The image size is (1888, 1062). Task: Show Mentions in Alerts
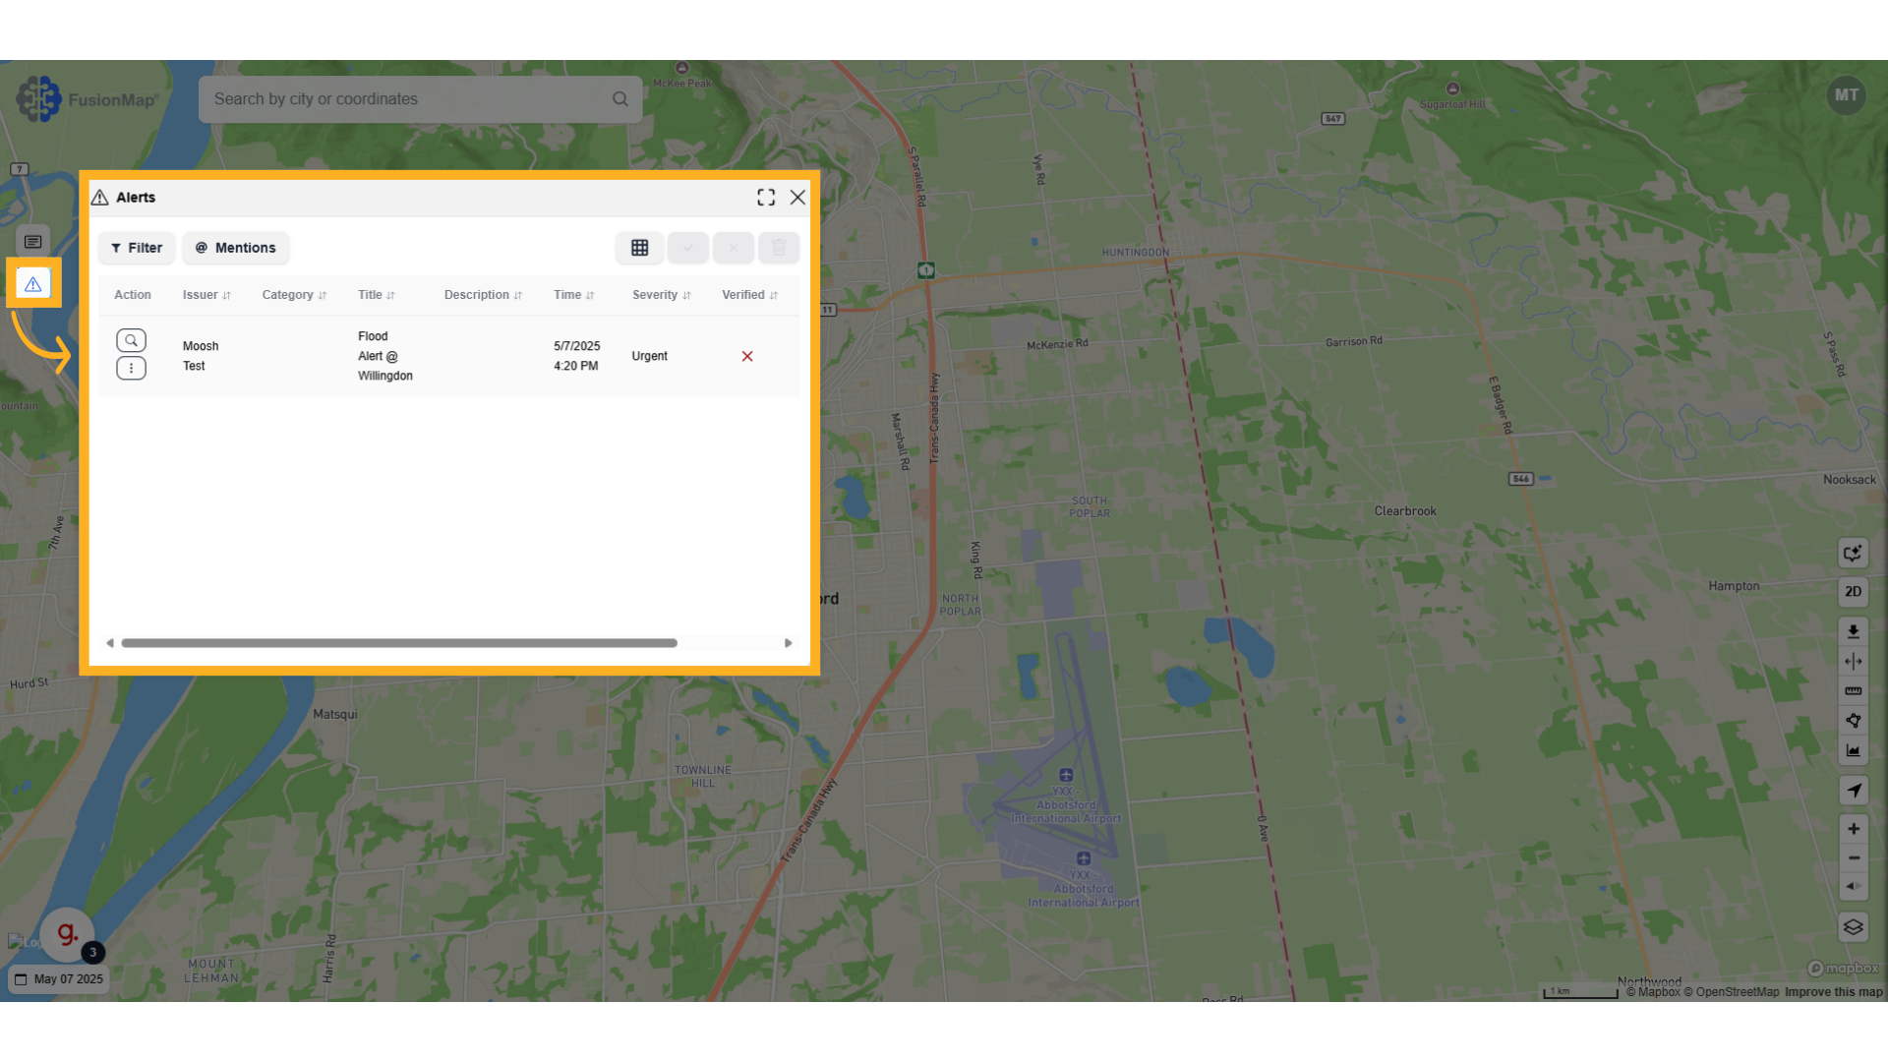pos(235,248)
